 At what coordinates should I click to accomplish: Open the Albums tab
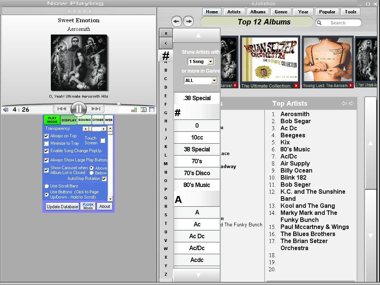click(258, 12)
